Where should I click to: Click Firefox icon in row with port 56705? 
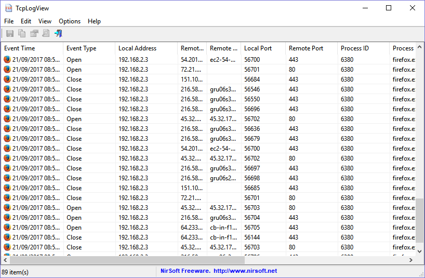[7, 227]
